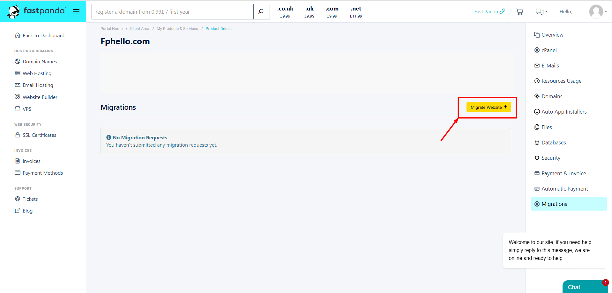Viewport: 612px width, 293px height.
Task: Select the .co.uk domain price option
Action: [x=285, y=12]
